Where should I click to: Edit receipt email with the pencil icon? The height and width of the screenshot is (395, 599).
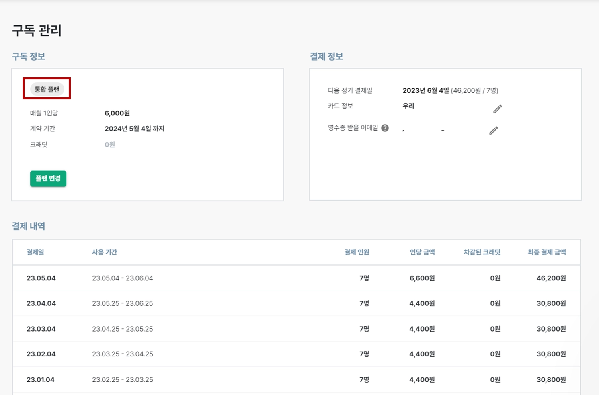click(x=494, y=131)
